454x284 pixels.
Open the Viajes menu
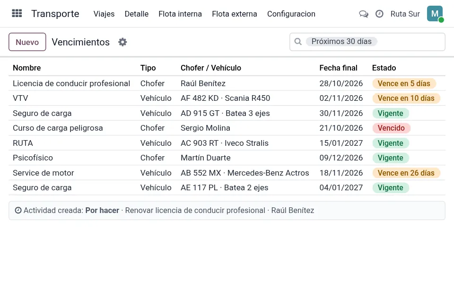click(x=104, y=14)
